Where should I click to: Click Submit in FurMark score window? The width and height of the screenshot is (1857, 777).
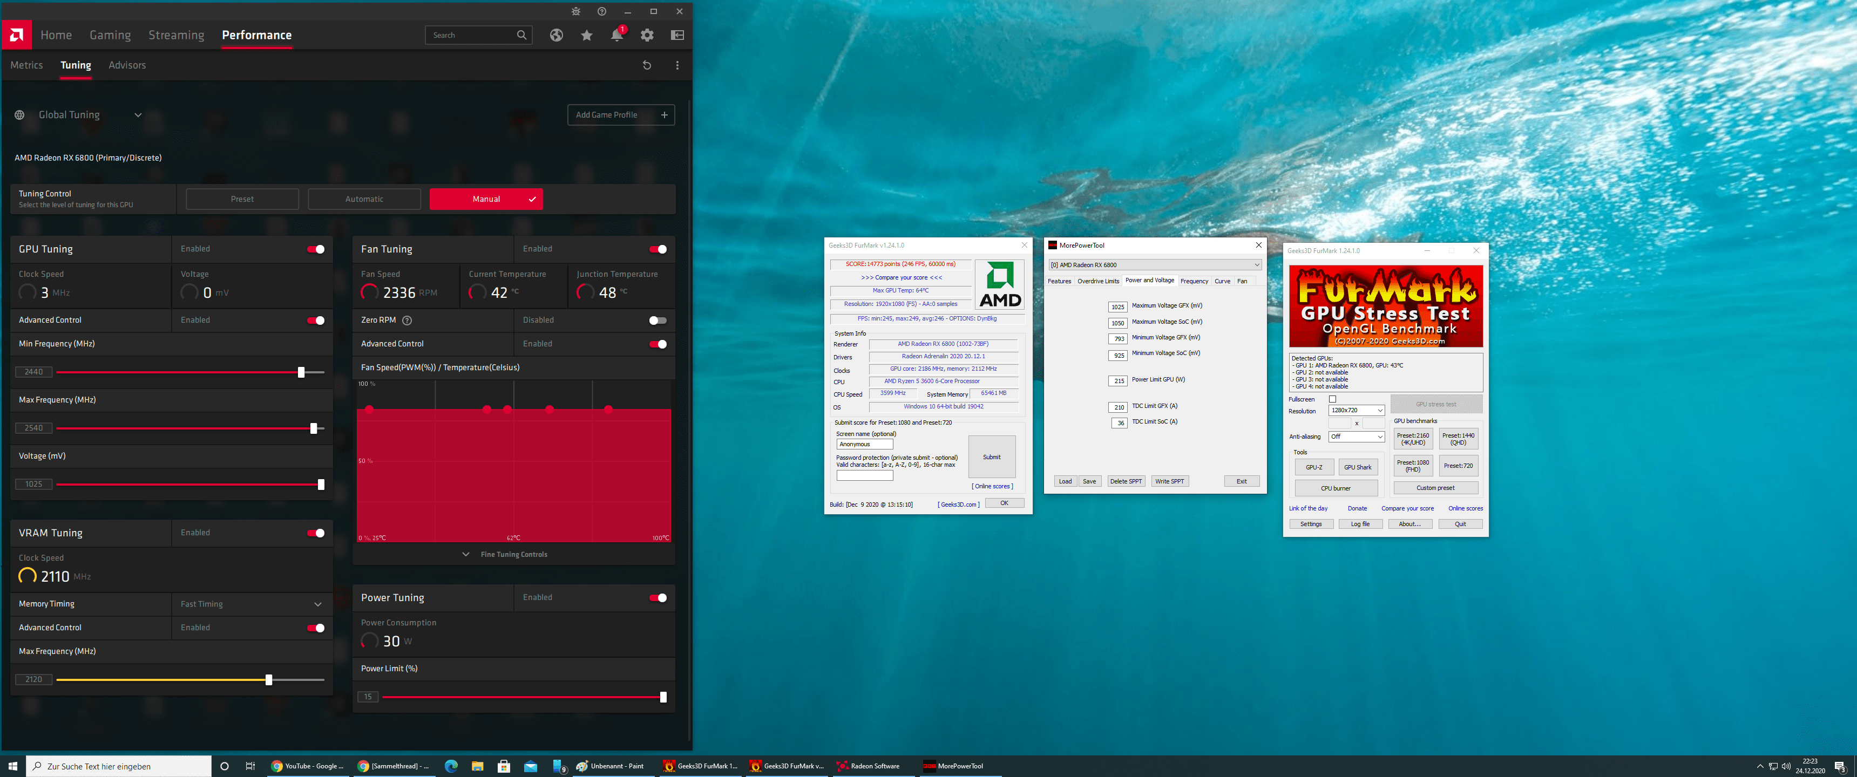coord(991,457)
